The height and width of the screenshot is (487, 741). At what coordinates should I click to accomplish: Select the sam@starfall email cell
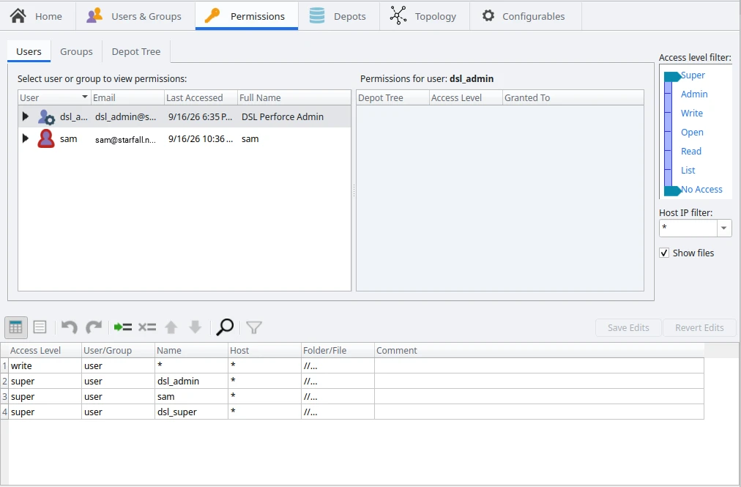[x=125, y=139]
